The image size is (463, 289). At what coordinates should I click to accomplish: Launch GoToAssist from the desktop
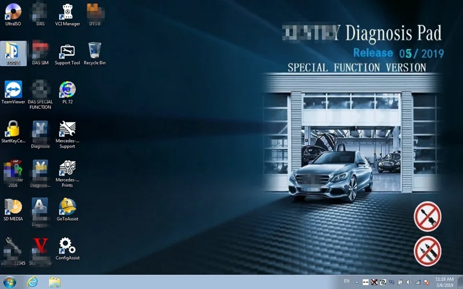pyautogui.click(x=67, y=207)
